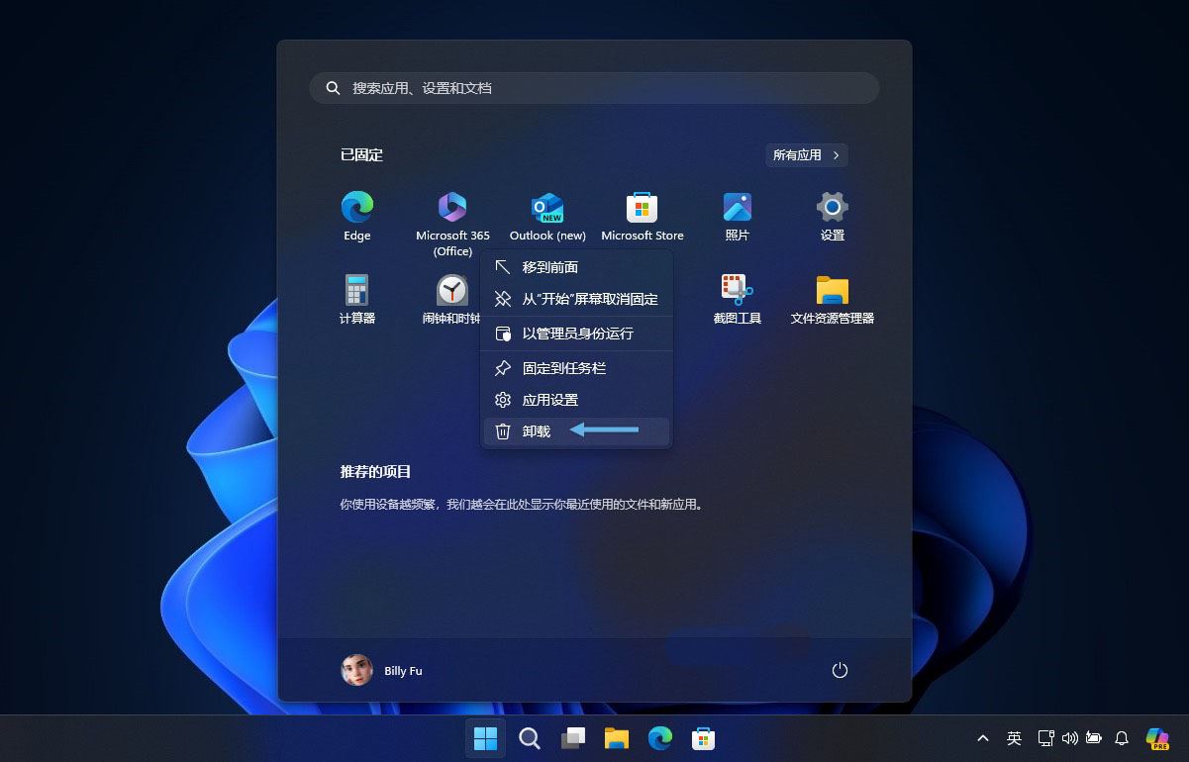This screenshot has width=1189, height=762.
Task: Click the search box in Start menu
Action: click(x=594, y=88)
